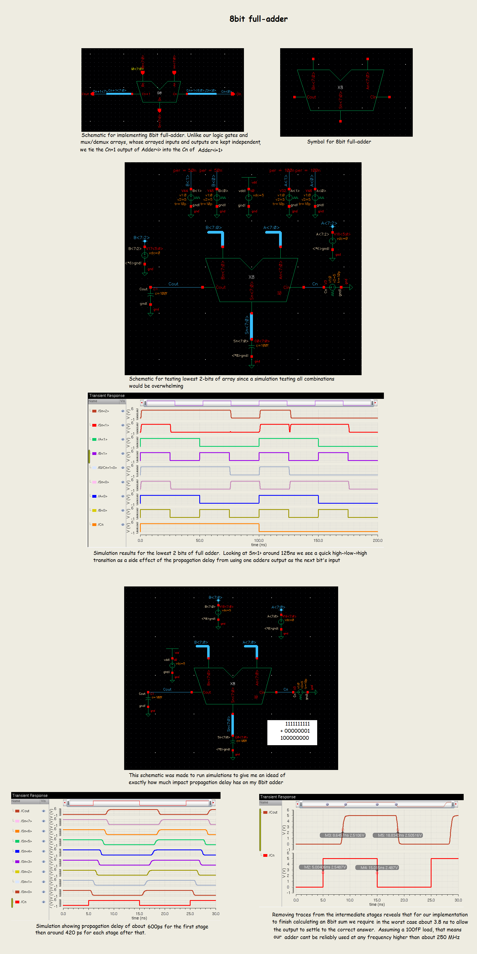Click the Name column header in first plot
Screen dimensions: 477x954
(103, 401)
